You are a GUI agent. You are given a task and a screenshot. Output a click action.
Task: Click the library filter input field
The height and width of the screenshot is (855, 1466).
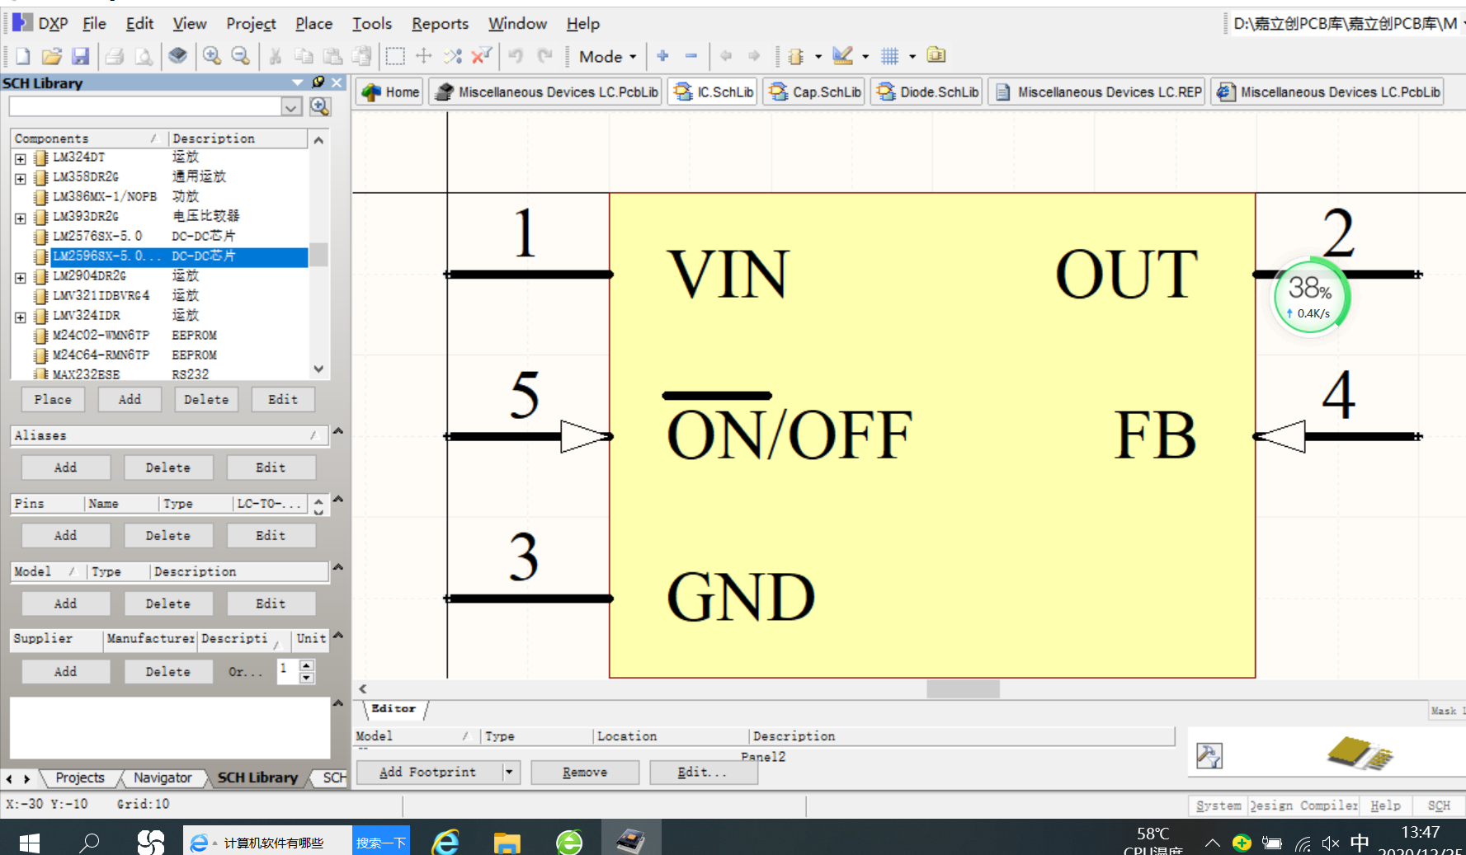(x=145, y=106)
